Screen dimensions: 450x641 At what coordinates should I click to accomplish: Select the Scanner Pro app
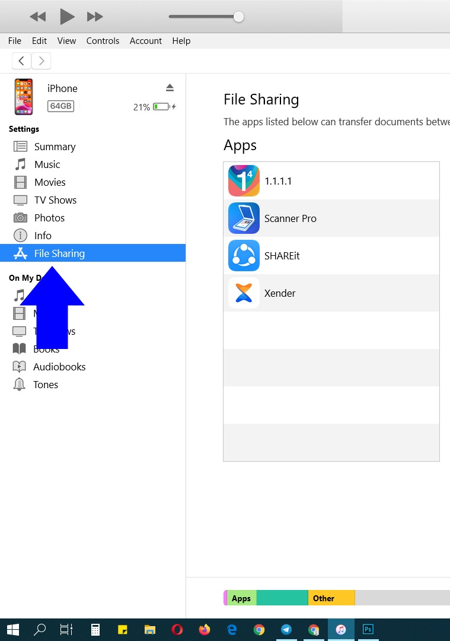pyautogui.click(x=331, y=218)
